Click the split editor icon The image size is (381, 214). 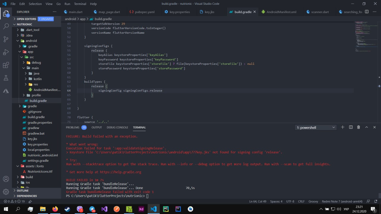pyautogui.click(x=367, y=12)
